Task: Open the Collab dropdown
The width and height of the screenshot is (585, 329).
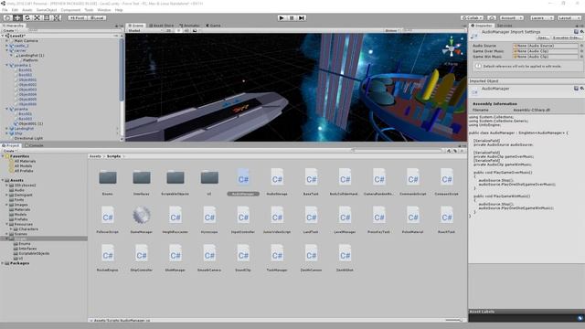Action: (x=472, y=18)
